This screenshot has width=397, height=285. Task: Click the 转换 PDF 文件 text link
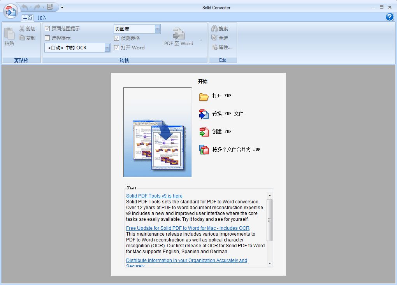[x=228, y=114]
